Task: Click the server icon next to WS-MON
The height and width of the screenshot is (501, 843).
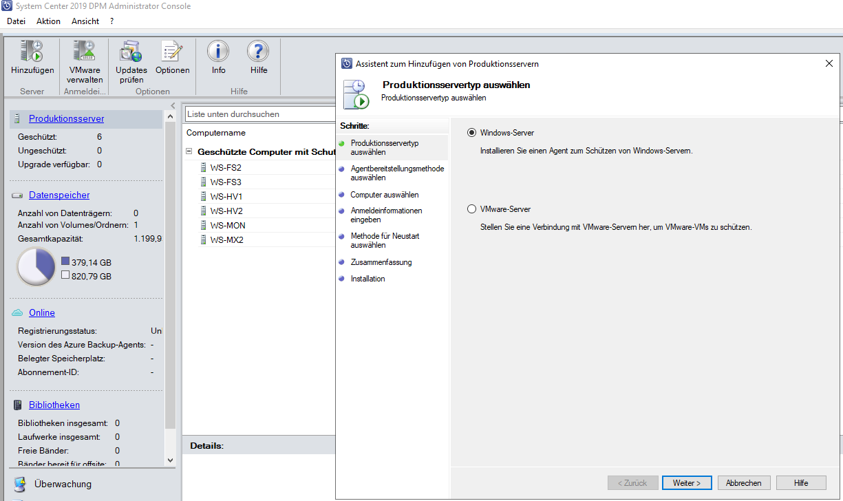Action: point(203,225)
